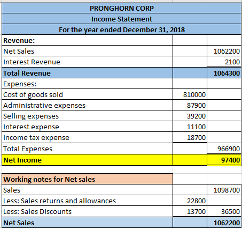Click the Sales Discounts value 13700
Viewport: 242px width, 229px height.
(x=190, y=211)
